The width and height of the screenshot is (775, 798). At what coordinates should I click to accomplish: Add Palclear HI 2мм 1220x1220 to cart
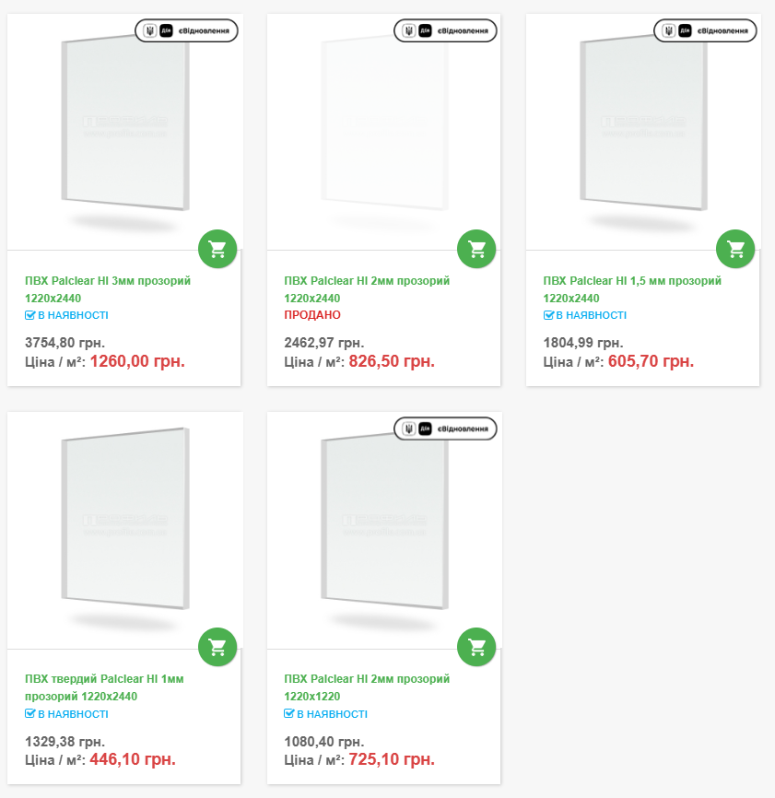pyautogui.click(x=476, y=647)
